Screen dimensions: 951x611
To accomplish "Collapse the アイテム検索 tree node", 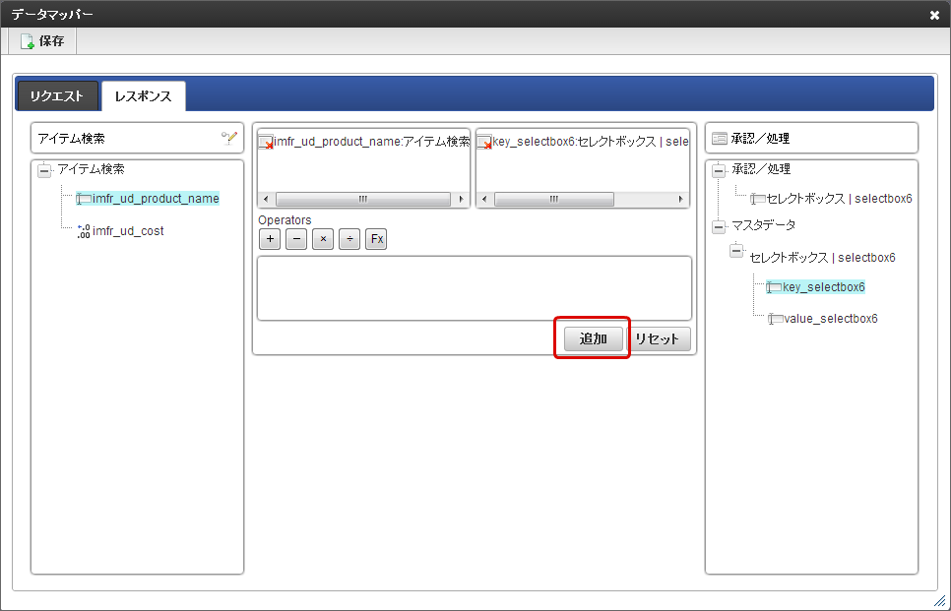I will [44, 170].
